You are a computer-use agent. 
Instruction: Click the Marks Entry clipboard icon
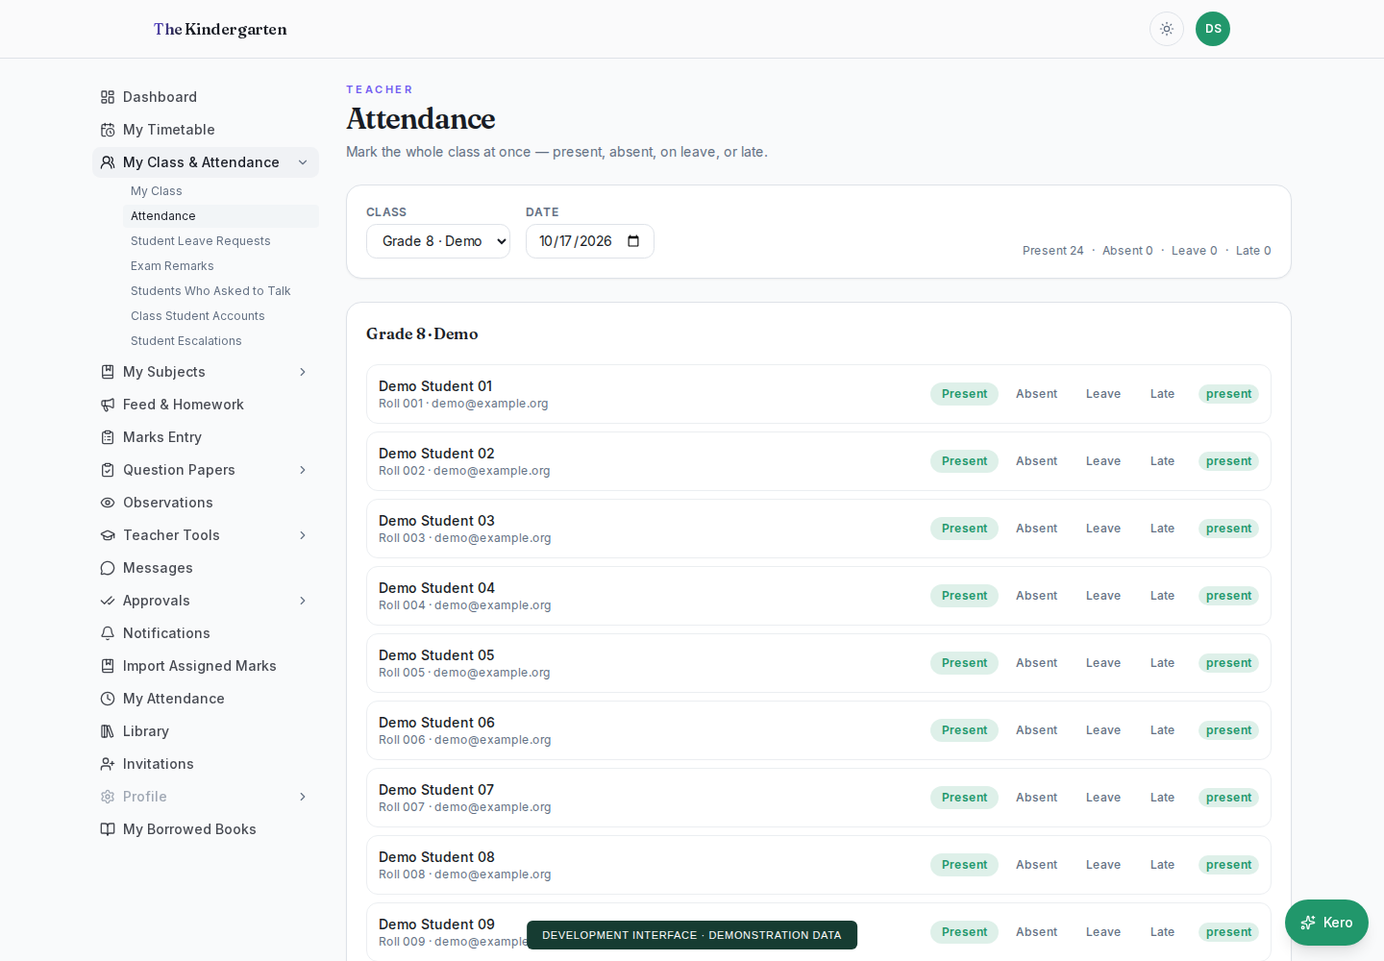coord(108,437)
